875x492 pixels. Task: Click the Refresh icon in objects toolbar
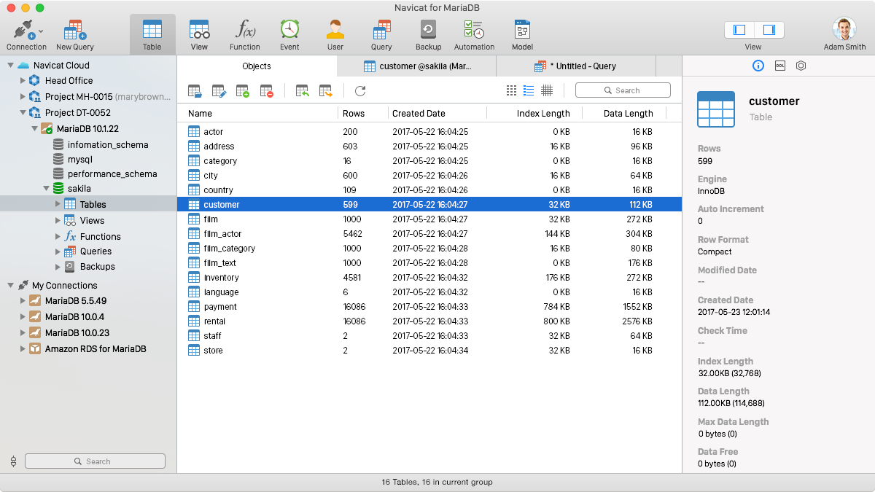pyautogui.click(x=360, y=91)
